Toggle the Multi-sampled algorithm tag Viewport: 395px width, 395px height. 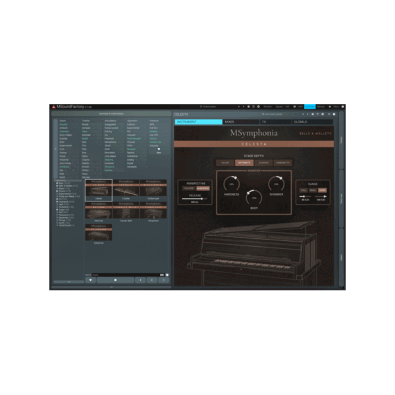pos(134,138)
